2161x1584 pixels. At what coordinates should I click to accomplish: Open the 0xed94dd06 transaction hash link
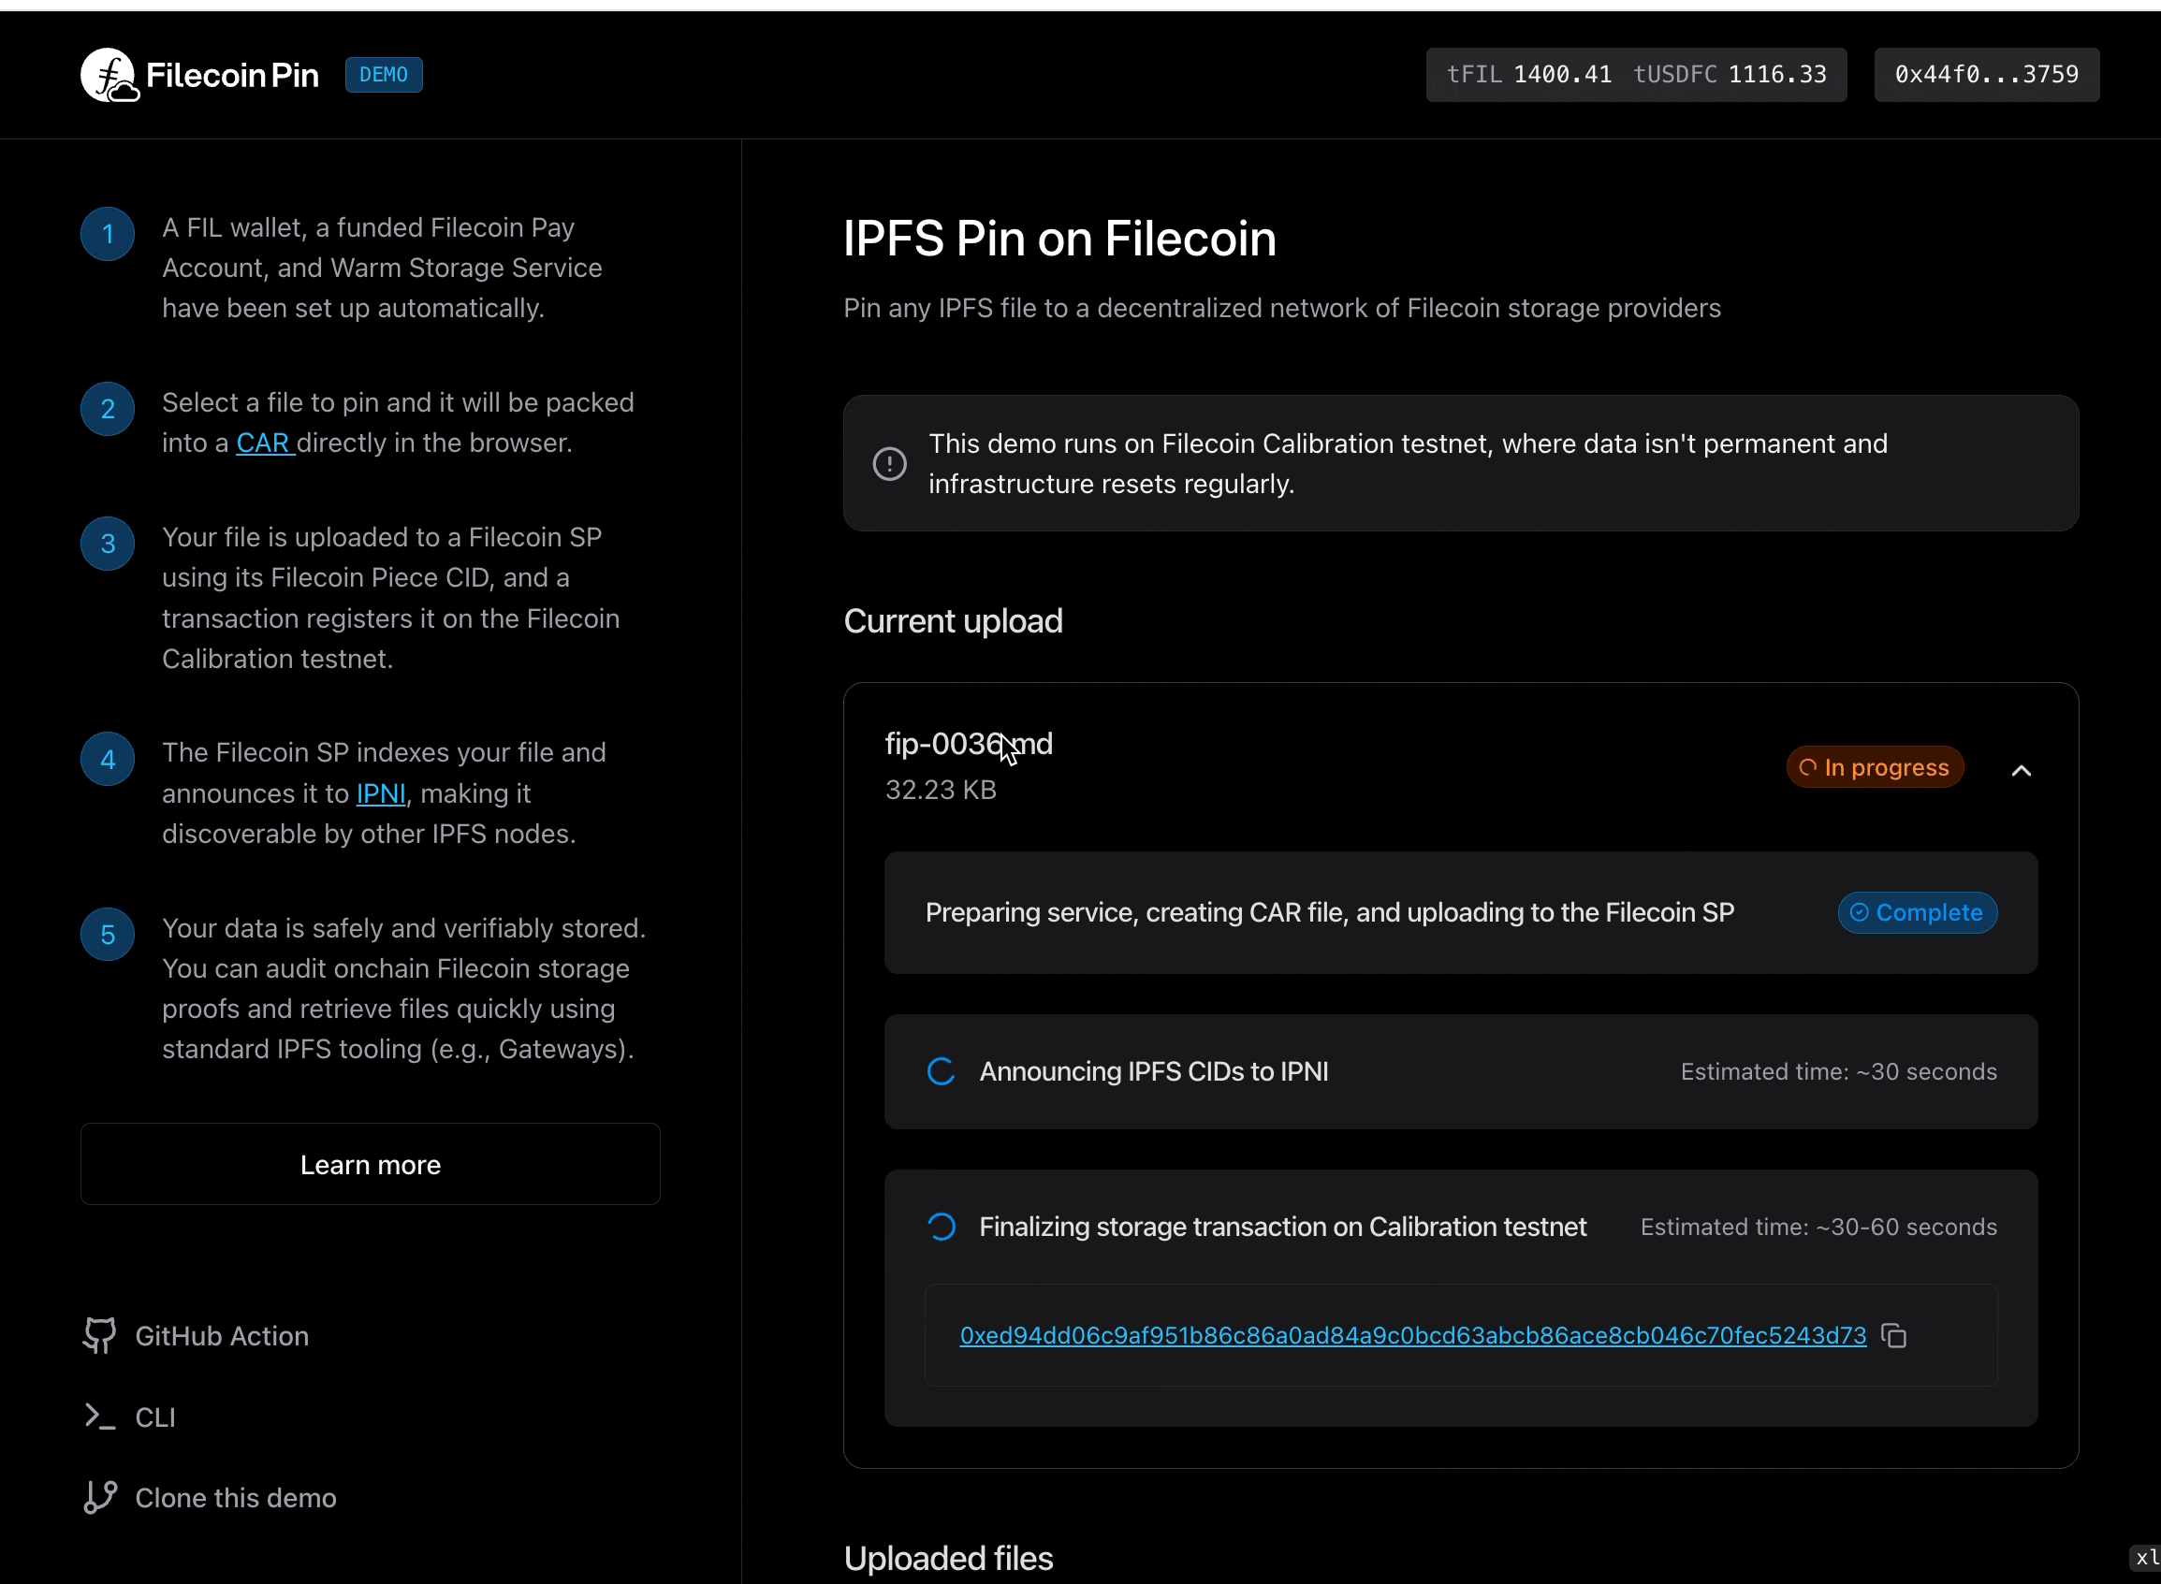pos(1412,1336)
